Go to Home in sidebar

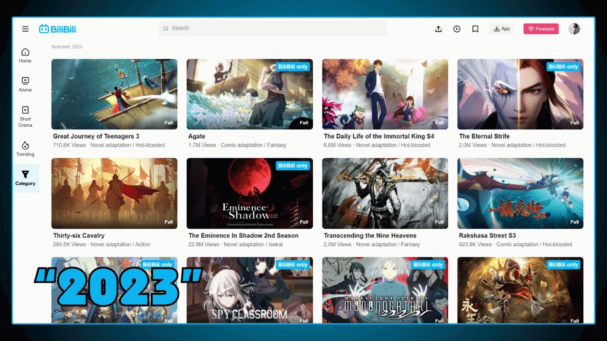[x=25, y=55]
